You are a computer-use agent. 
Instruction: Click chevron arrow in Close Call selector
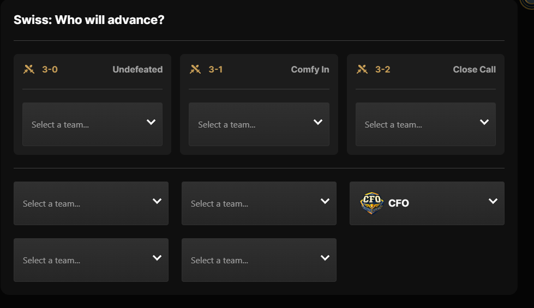(x=484, y=122)
